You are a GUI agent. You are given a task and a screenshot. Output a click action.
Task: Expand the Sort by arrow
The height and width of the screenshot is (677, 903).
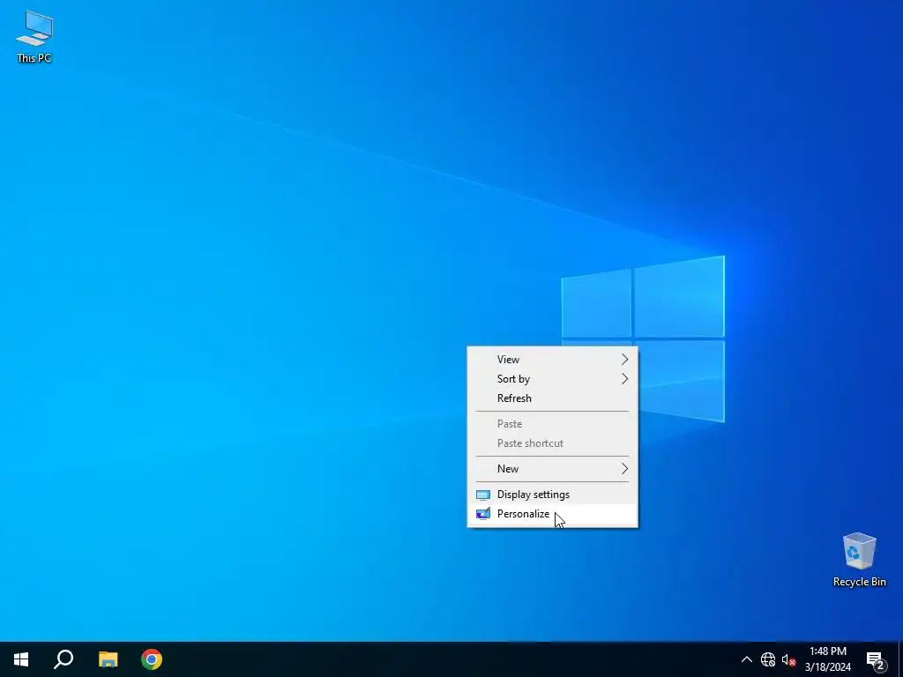tap(625, 379)
